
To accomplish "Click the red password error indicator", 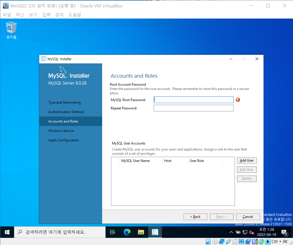I will 238,100.
